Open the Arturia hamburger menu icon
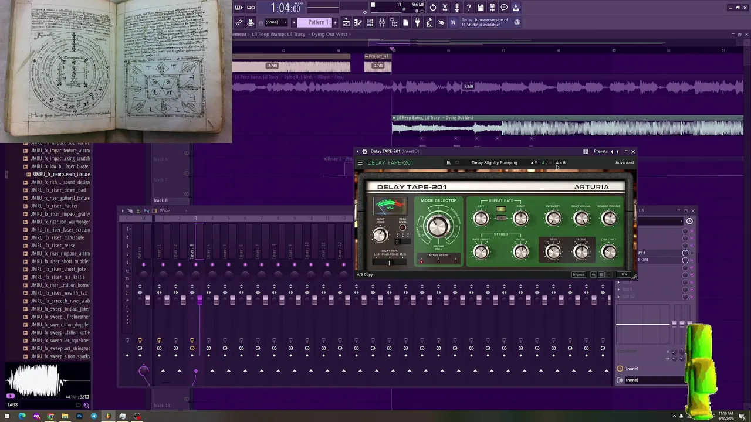The width and height of the screenshot is (751, 422). [360, 162]
